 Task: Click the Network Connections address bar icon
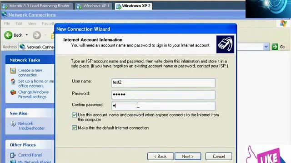pos(22,47)
